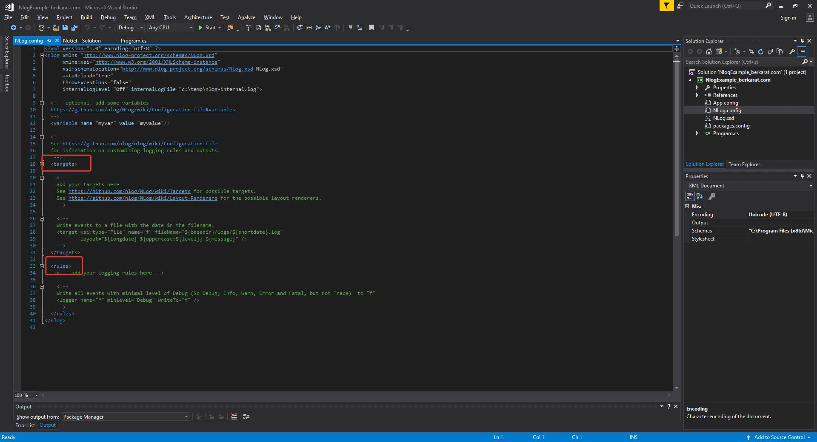Screen dimensions: 817x442
Task: Click the Show All Files icon
Action: click(780, 51)
